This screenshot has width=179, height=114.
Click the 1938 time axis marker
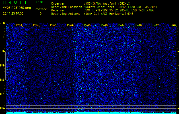click(138, 25)
